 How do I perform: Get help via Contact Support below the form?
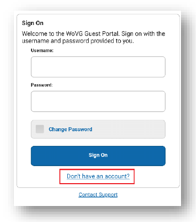pos(98,195)
